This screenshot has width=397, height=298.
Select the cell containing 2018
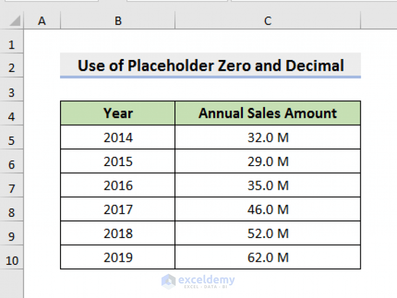[117, 233]
